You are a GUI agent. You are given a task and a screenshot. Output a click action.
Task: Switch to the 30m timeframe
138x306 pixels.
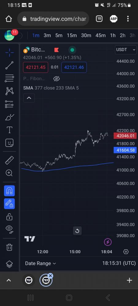(x=86, y=35)
